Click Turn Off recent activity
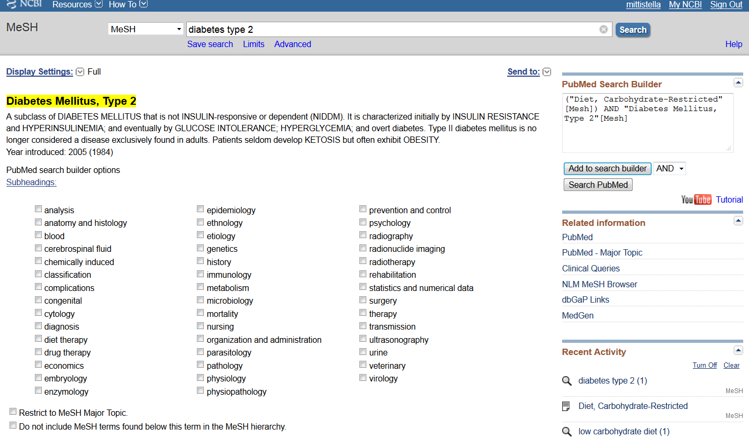This screenshot has width=749, height=437. [x=705, y=366]
